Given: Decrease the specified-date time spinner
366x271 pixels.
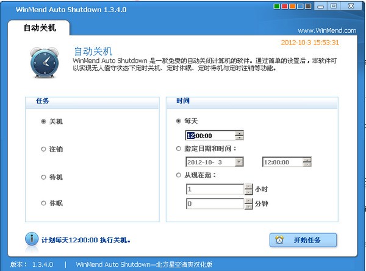Looking at the screenshot, I should 307,164.
